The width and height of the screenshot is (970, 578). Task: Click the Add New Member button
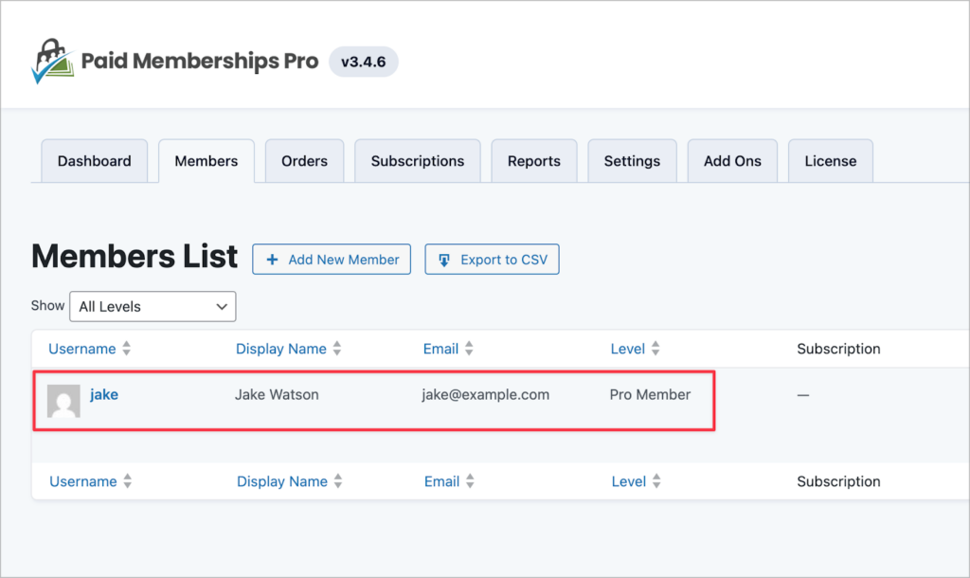tap(332, 259)
